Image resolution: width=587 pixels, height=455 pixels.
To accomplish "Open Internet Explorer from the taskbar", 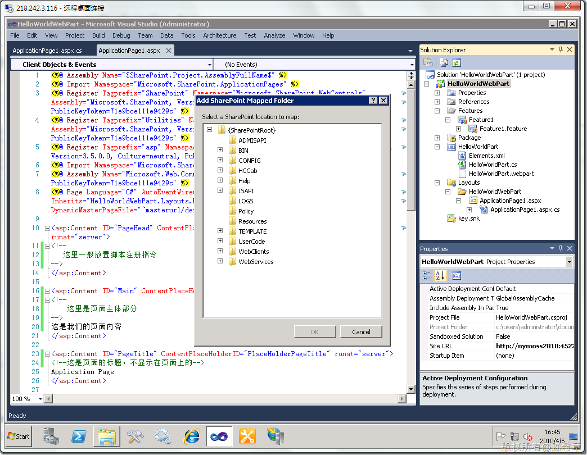I will pos(191,436).
